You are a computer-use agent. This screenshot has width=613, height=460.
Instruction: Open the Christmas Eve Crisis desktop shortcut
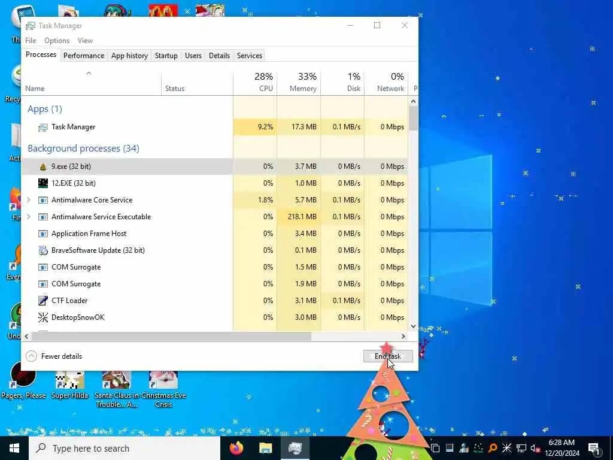(163, 389)
